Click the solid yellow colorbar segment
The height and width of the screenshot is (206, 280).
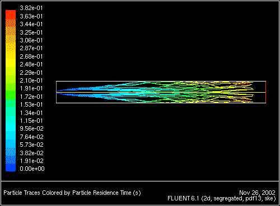tap(11, 63)
